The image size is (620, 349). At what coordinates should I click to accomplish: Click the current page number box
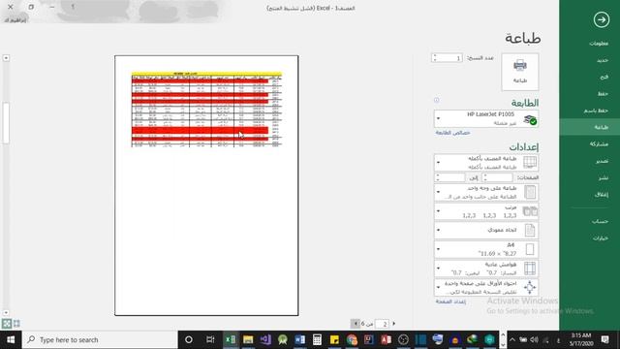click(382, 324)
